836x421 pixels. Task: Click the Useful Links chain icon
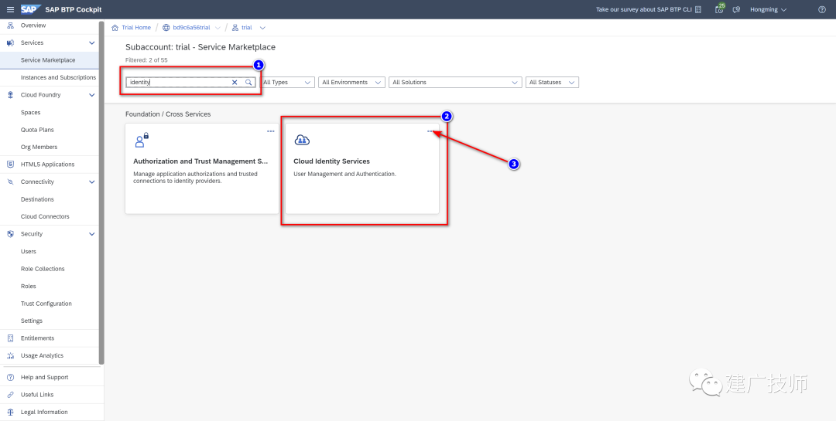(x=10, y=395)
